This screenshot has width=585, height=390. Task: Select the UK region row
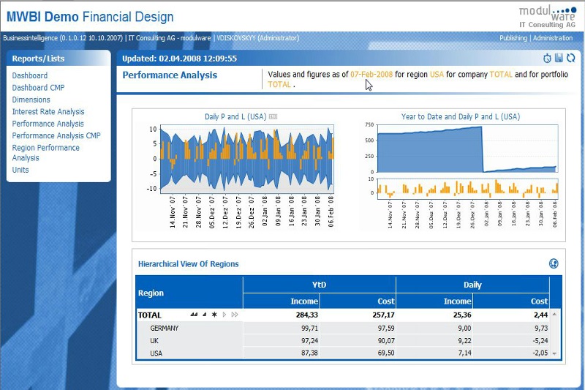click(x=154, y=341)
